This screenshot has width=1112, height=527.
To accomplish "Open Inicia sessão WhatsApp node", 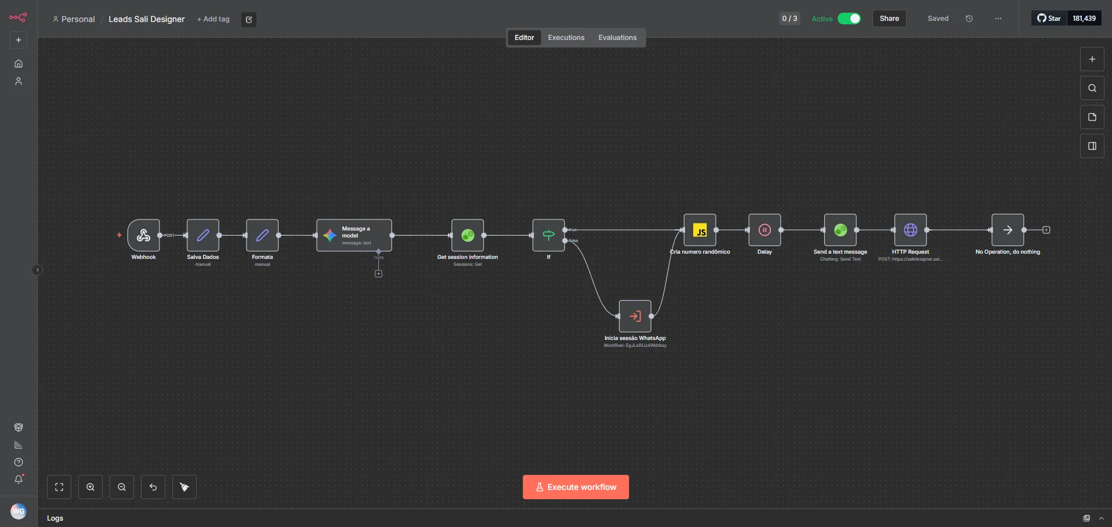I will tap(635, 316).
